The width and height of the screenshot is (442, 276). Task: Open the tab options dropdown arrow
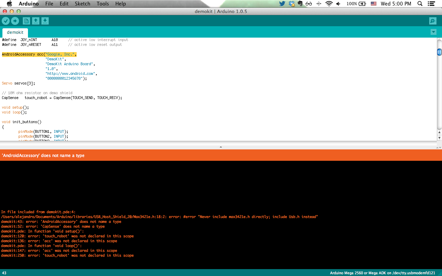tap(433, 32)
